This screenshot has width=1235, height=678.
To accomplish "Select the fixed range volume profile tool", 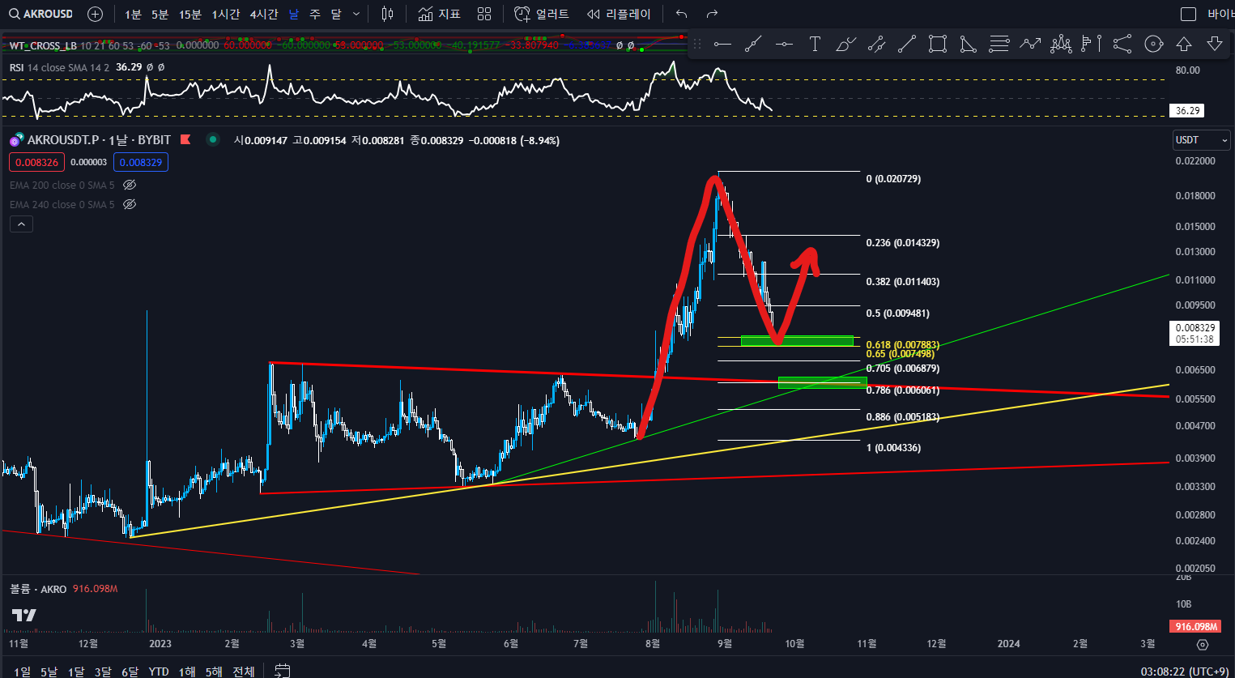I will coord(1092,44).
